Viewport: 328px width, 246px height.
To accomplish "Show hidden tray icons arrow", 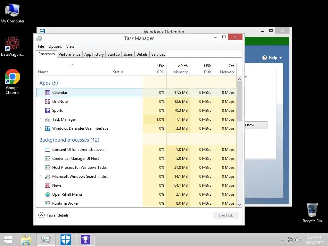I will [x=282, y=240].
